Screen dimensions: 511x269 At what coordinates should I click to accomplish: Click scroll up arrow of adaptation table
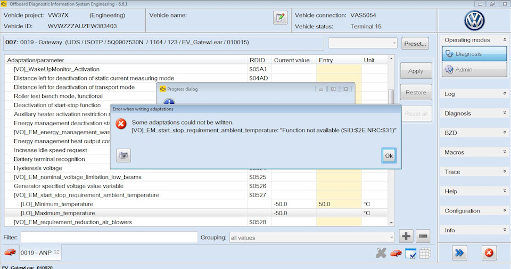point(391,59)
